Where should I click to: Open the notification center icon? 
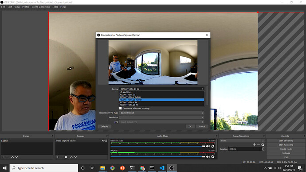300,168
